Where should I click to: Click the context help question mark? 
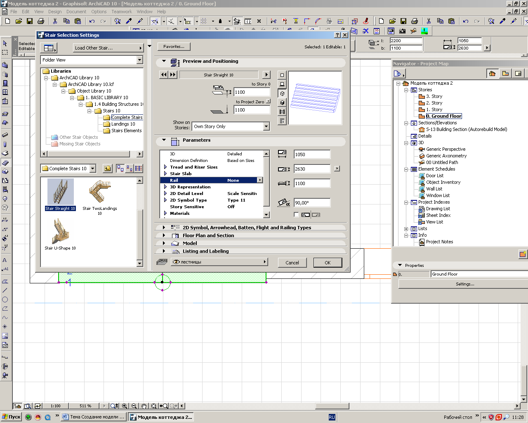pyautogui.click(x=337, y=35)
